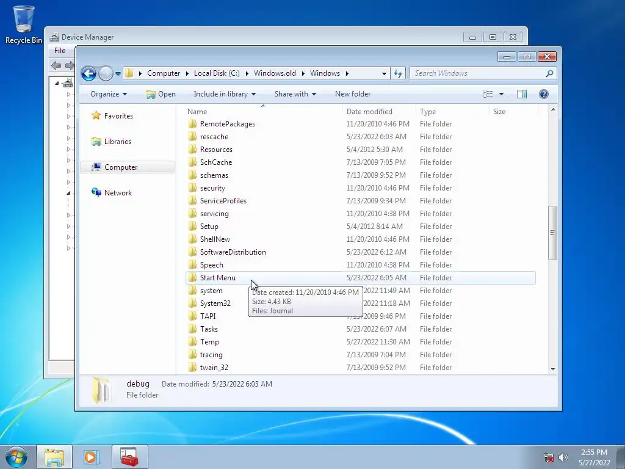Select the Speech folder icon
Screen dimensions: 625x469
192,264
